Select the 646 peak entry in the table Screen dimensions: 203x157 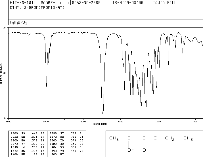[x=77, y=144]
